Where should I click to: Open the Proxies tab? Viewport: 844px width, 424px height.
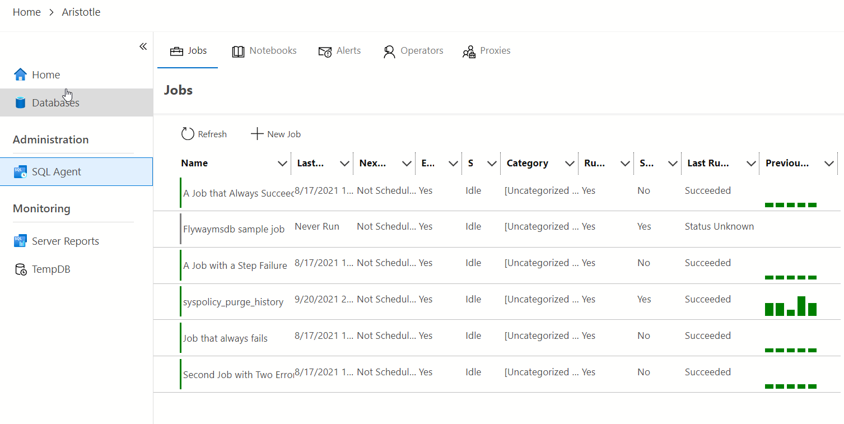(486, 51)
